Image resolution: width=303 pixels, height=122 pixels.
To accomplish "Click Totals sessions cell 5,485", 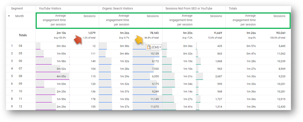I will 282,46.
